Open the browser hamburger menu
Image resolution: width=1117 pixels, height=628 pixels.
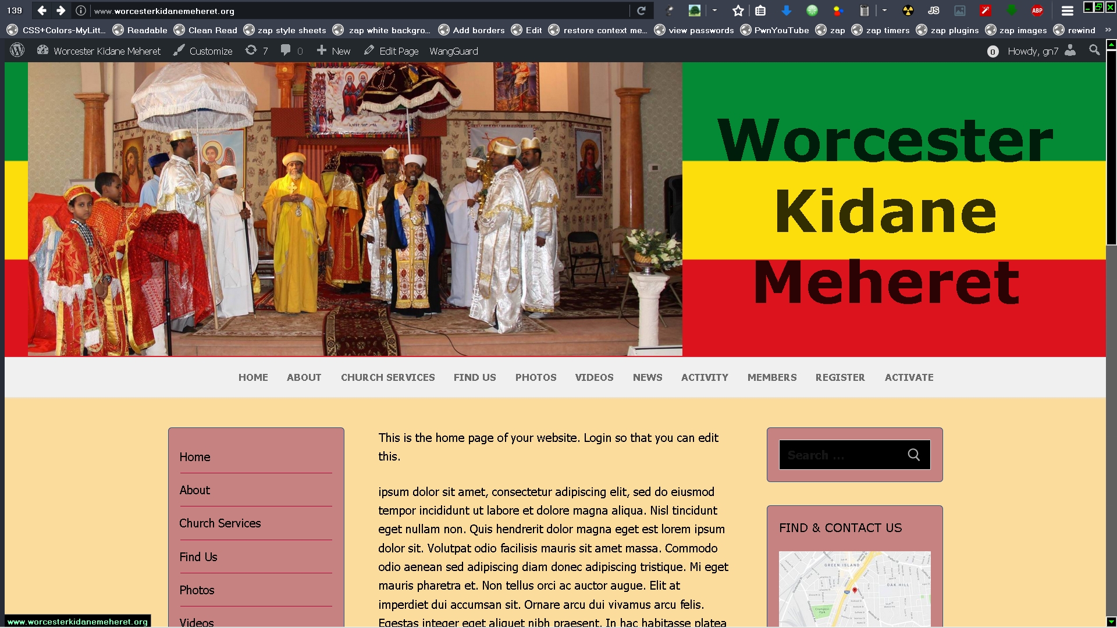(x=1068, y=10)
